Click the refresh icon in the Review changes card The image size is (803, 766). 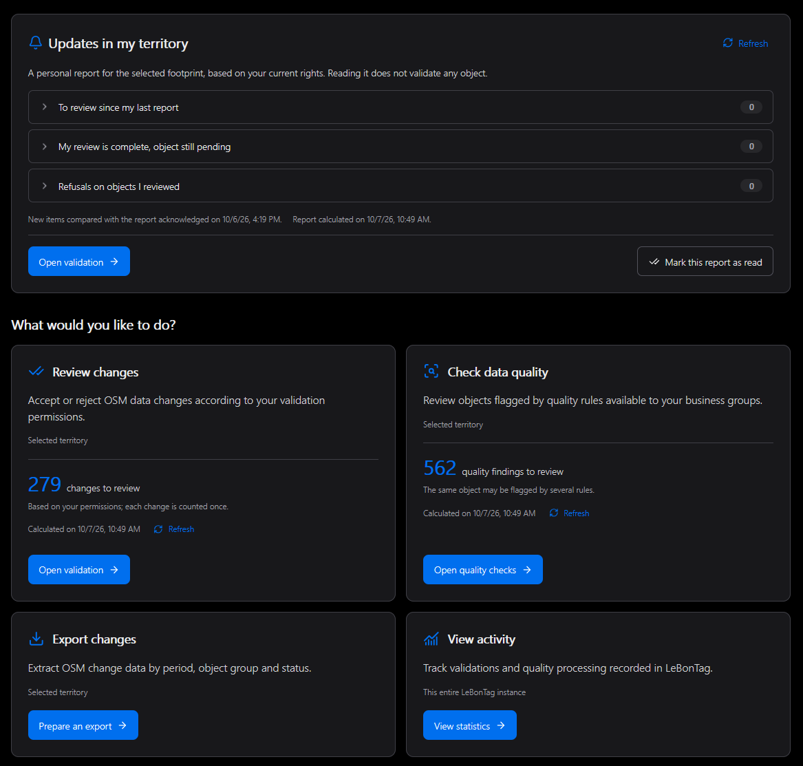tap(158, 529)
